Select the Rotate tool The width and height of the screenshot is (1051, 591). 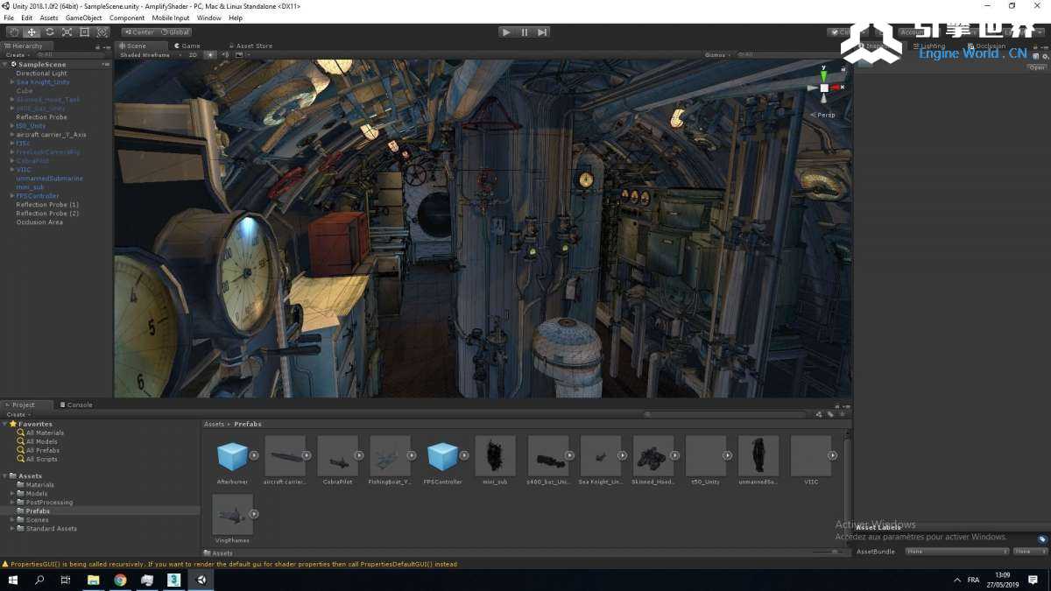[x=49, y=32]
